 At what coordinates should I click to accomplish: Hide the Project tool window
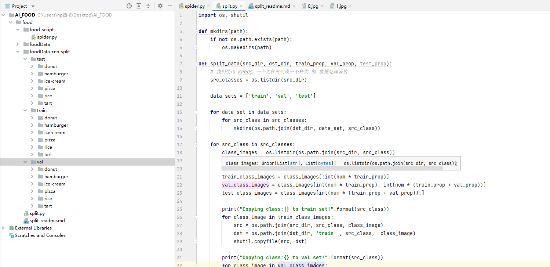pos(170,6)
